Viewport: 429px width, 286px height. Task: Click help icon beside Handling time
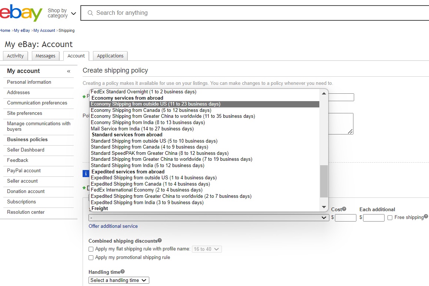pos(123,272)
